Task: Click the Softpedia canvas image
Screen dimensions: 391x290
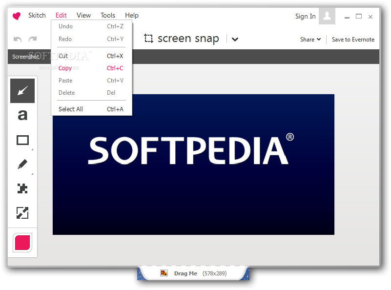Action: 193,165
